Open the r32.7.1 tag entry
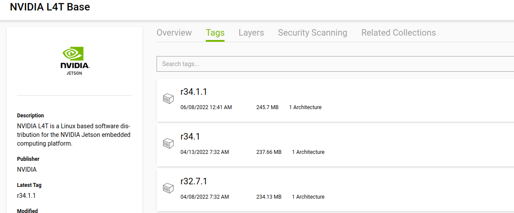This screenshot has width=514, height=213. (194, 181)
